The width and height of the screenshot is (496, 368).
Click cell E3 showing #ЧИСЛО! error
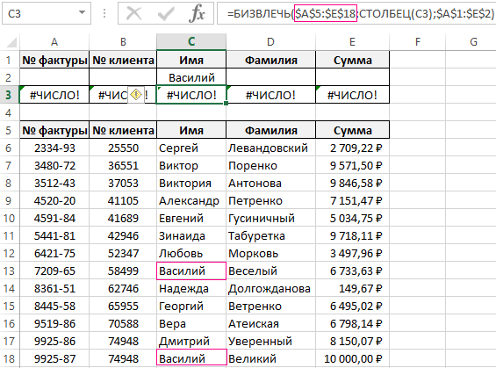click(x=352, y=95)
